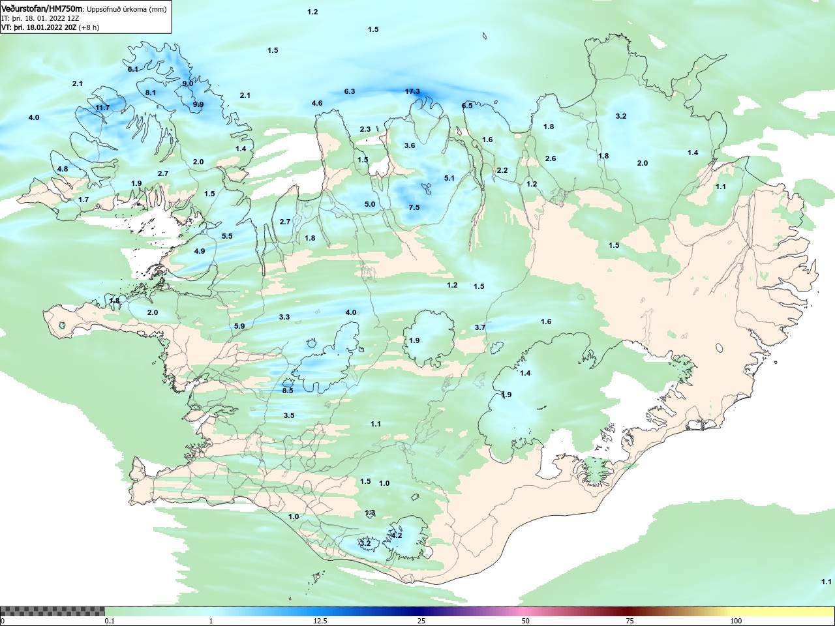Select the 5.0 value label
Viewport: 835px width, 626px height.
[x=370, y=204]
